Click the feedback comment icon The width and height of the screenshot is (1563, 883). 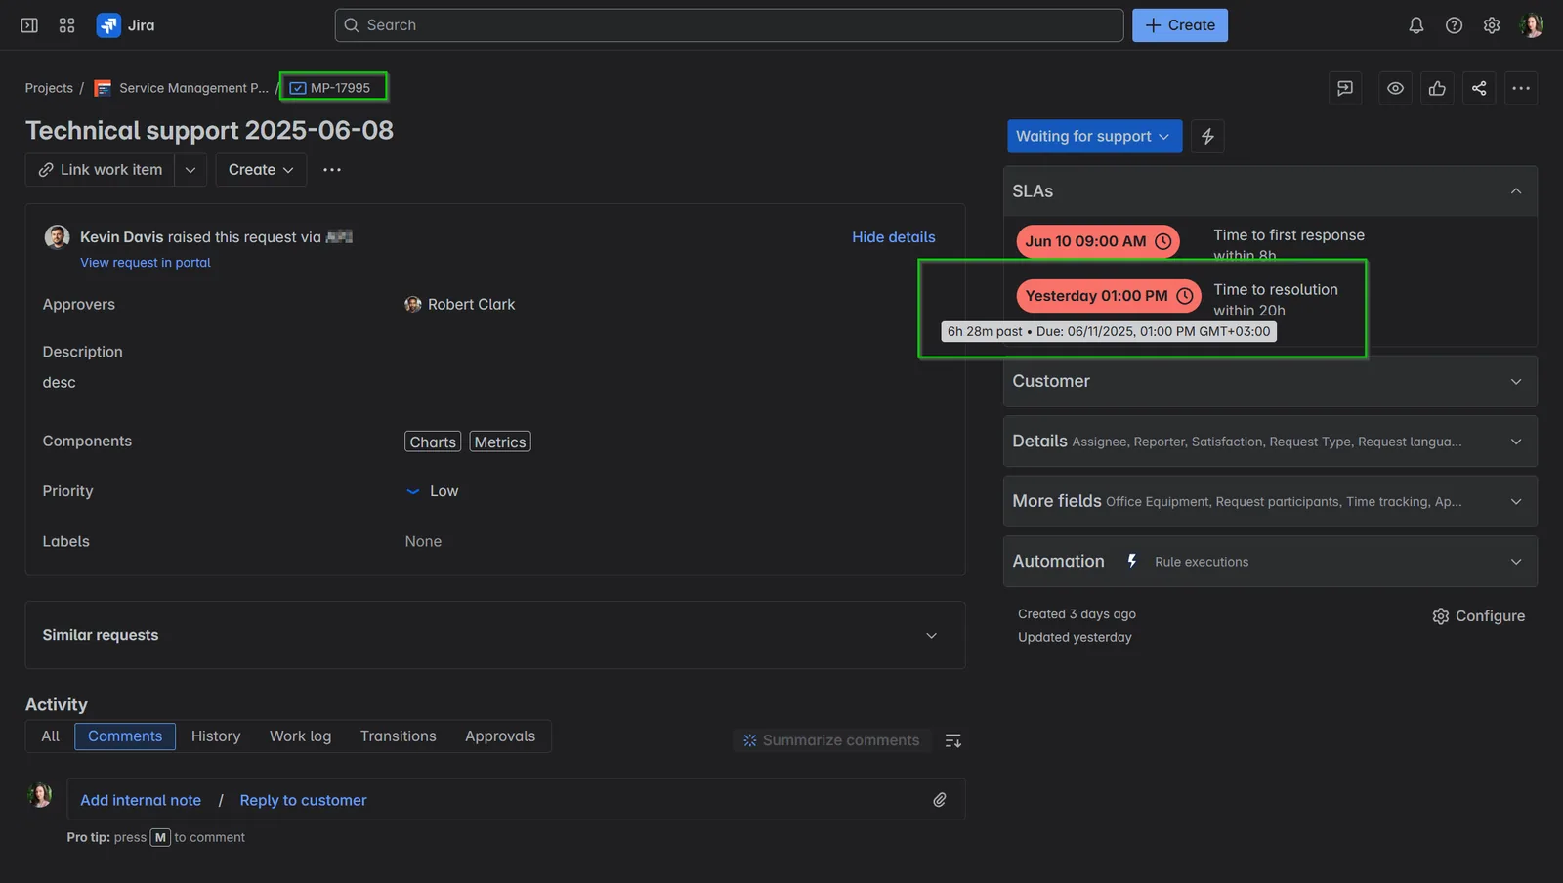point(1345,88)
